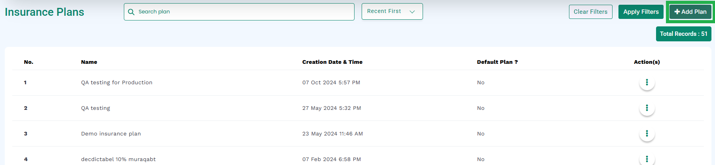Screen dimensions: 715x165
Task: Click Clear Filters button
Action: 591,12
